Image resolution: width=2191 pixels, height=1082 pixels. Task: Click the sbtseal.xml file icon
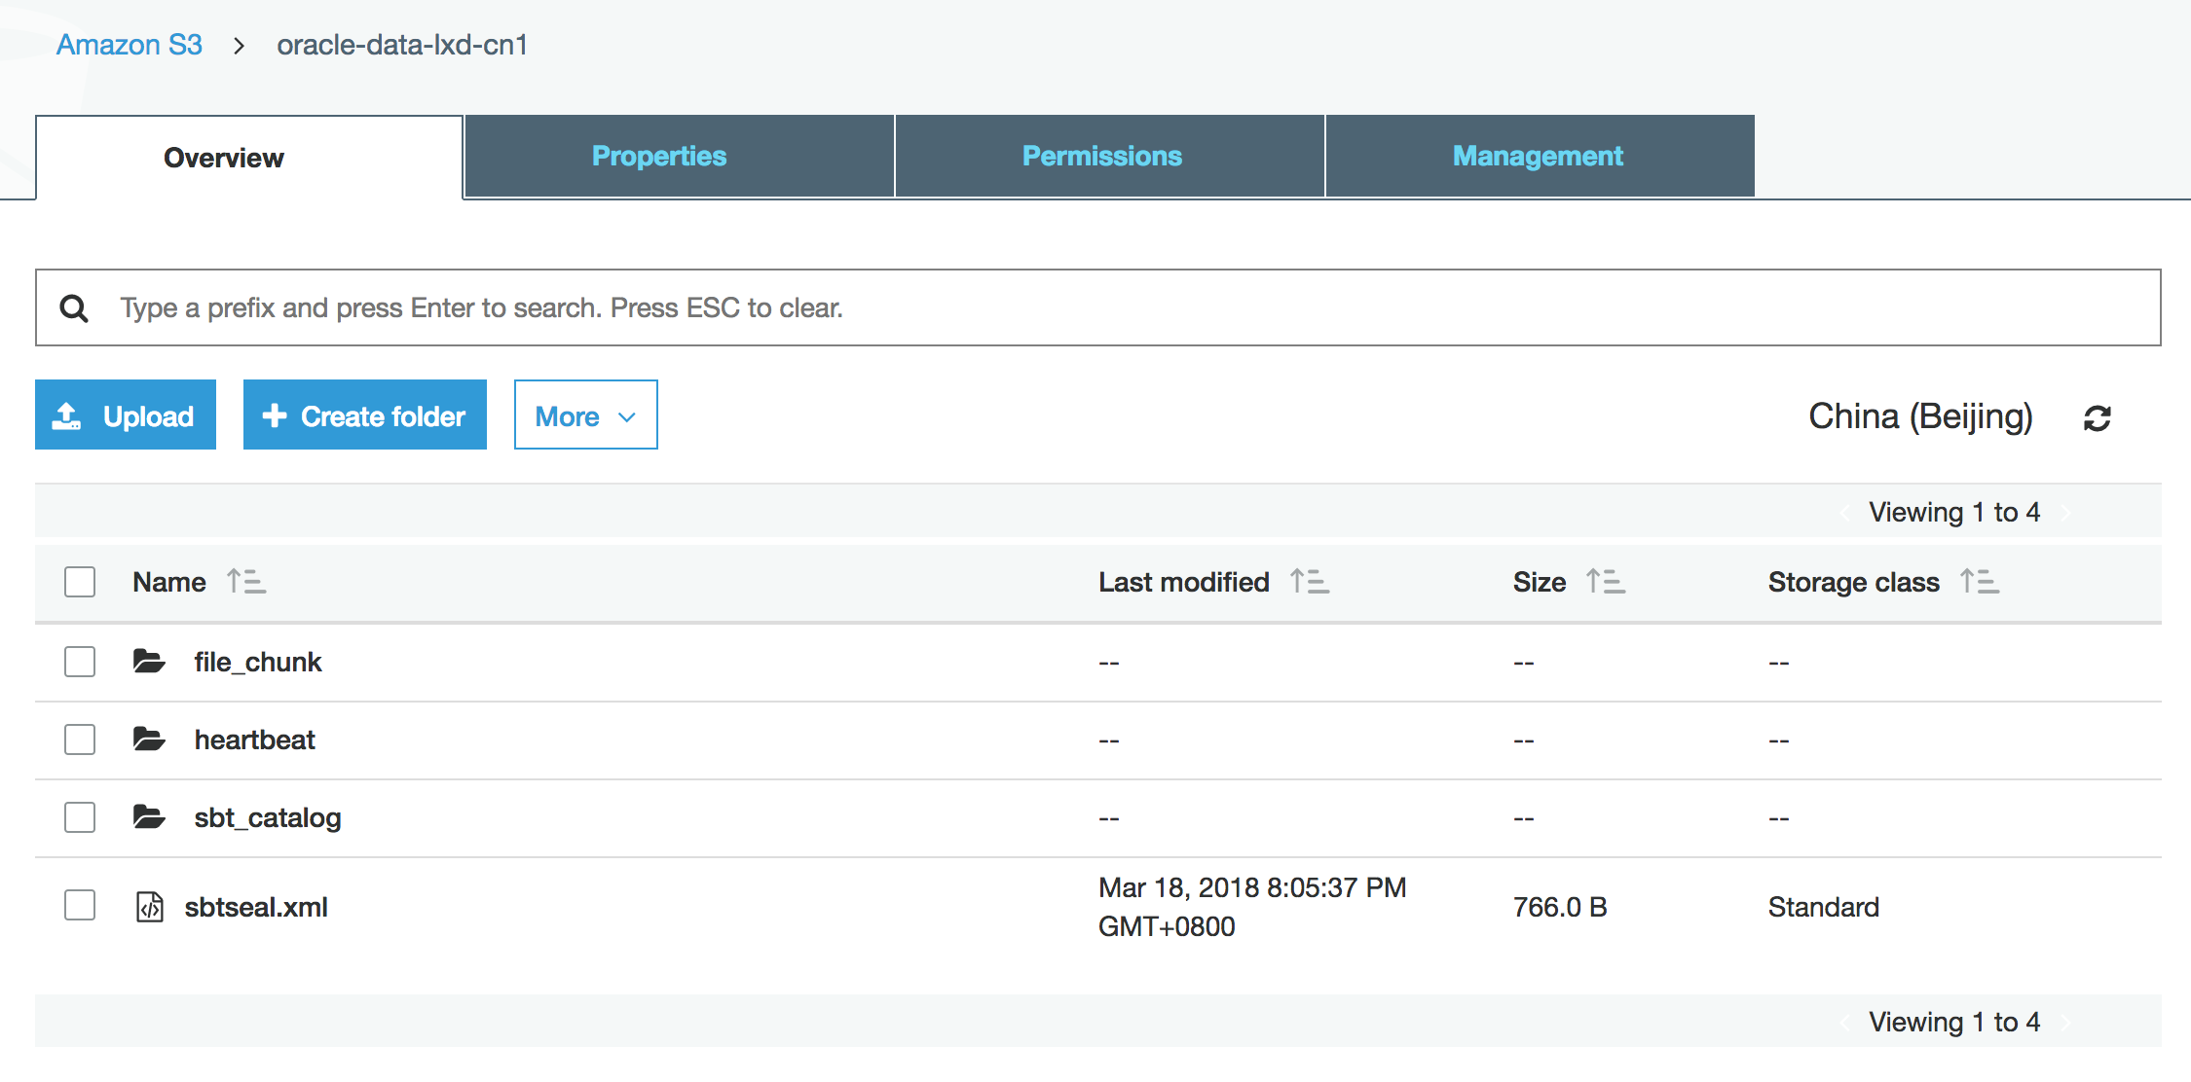[x=149, y=907]
